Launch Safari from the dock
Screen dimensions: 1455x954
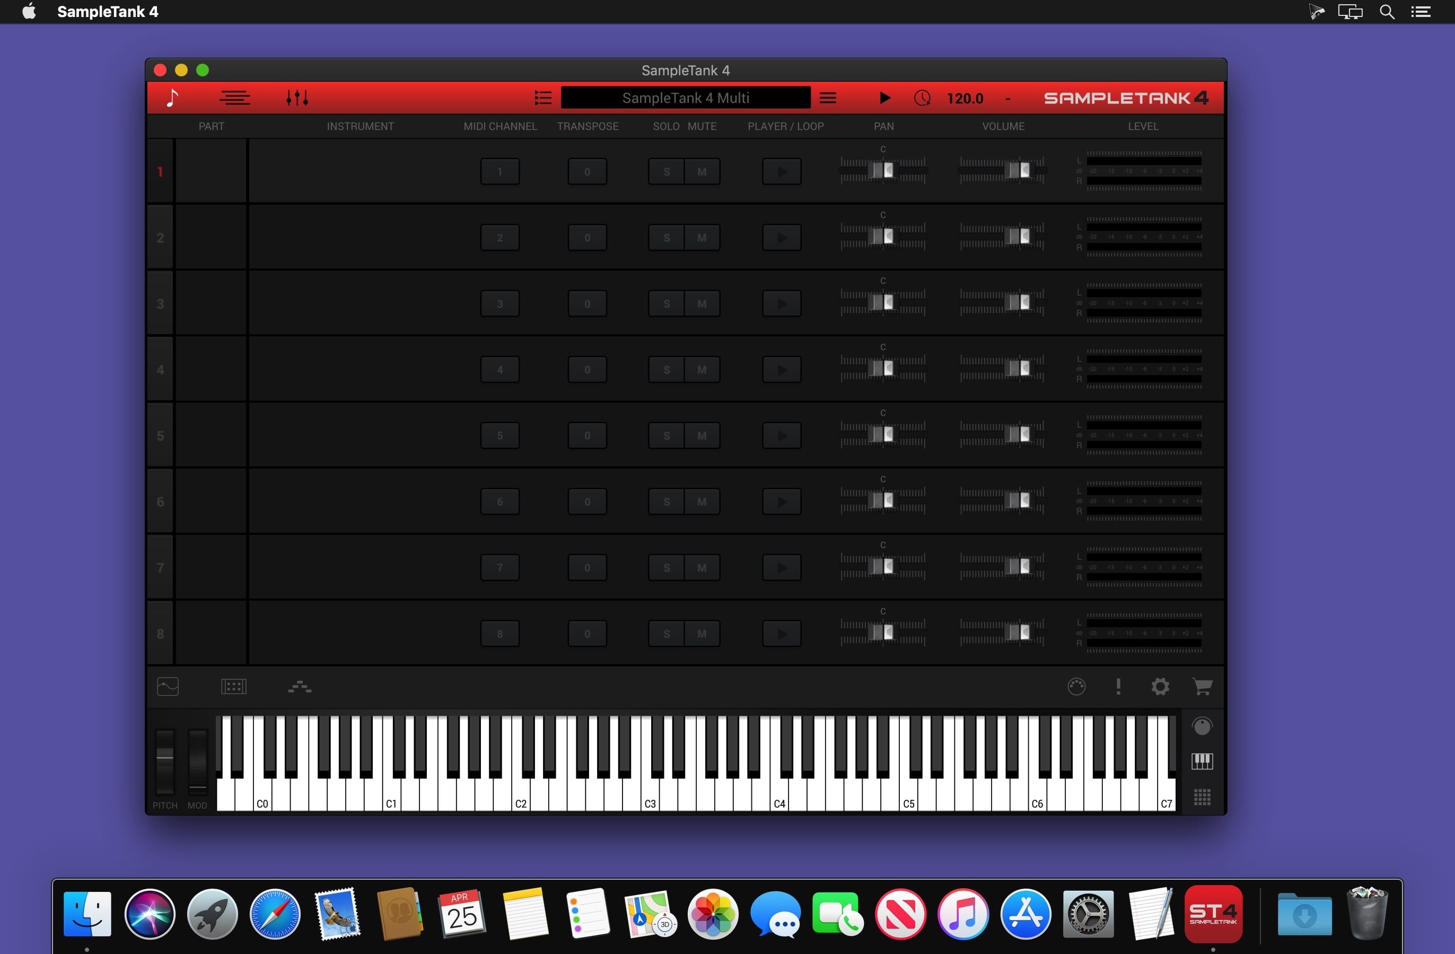point(275,914)
